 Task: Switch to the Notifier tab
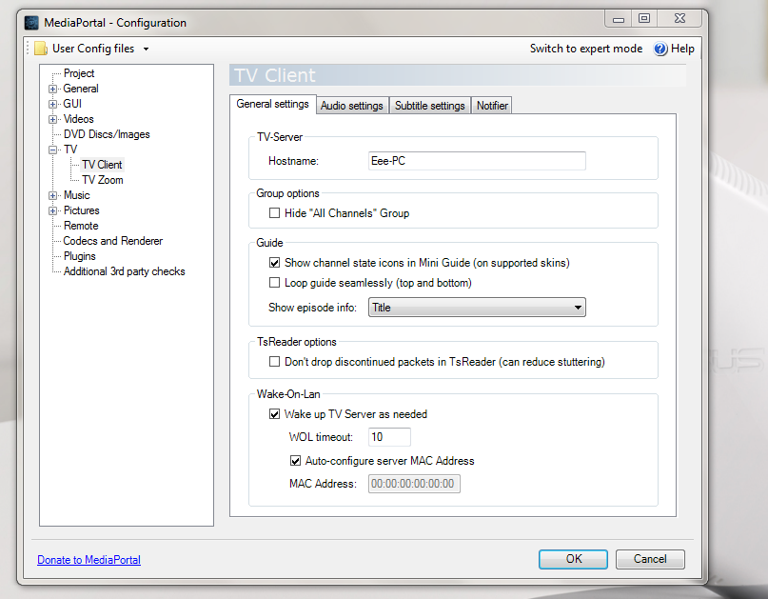point(492,106)
